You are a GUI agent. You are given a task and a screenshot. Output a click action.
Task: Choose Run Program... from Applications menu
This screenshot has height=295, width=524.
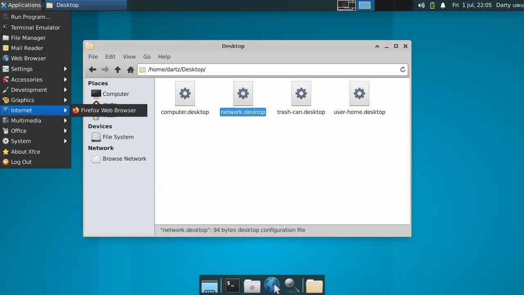pyautogui.click(x=35, y=17)
